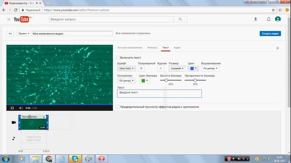Bookmark page with the star icon

(273, 10)
